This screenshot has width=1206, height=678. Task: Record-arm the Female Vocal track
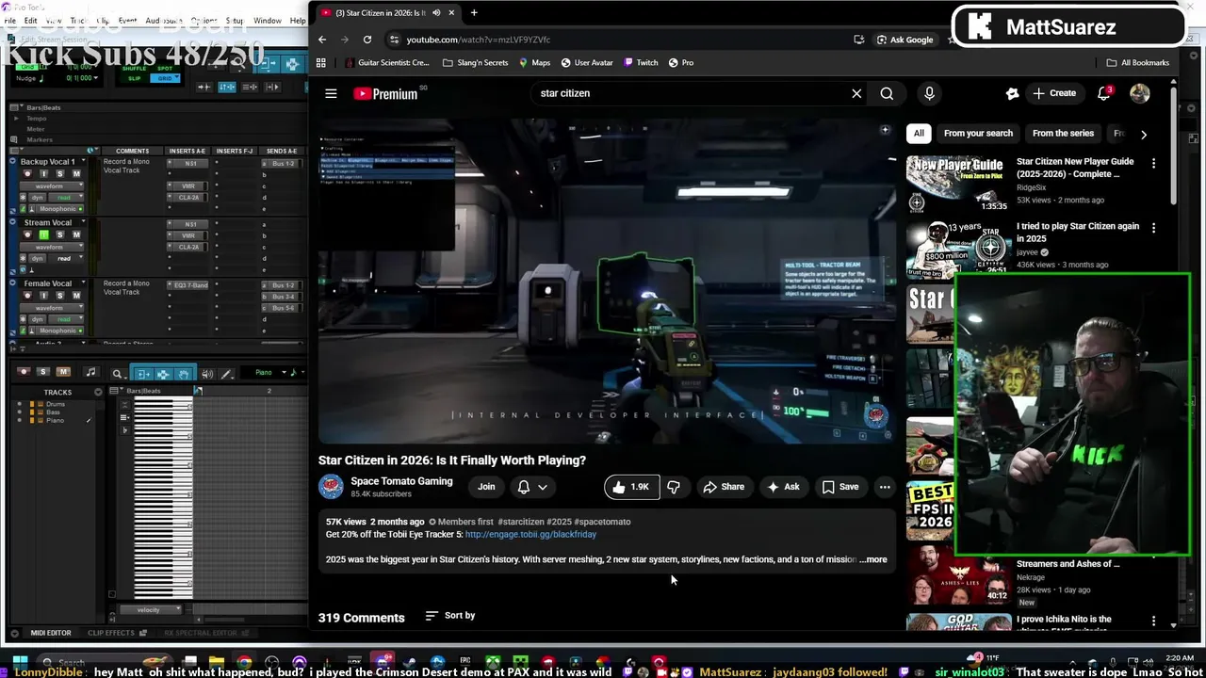coord(27,296)
